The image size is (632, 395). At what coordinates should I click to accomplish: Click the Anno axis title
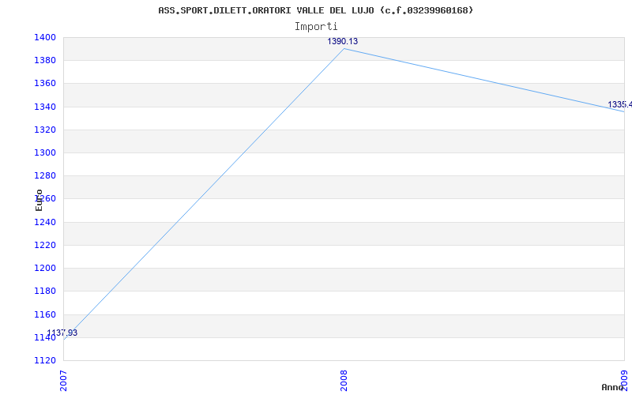[x=613, y=387]
